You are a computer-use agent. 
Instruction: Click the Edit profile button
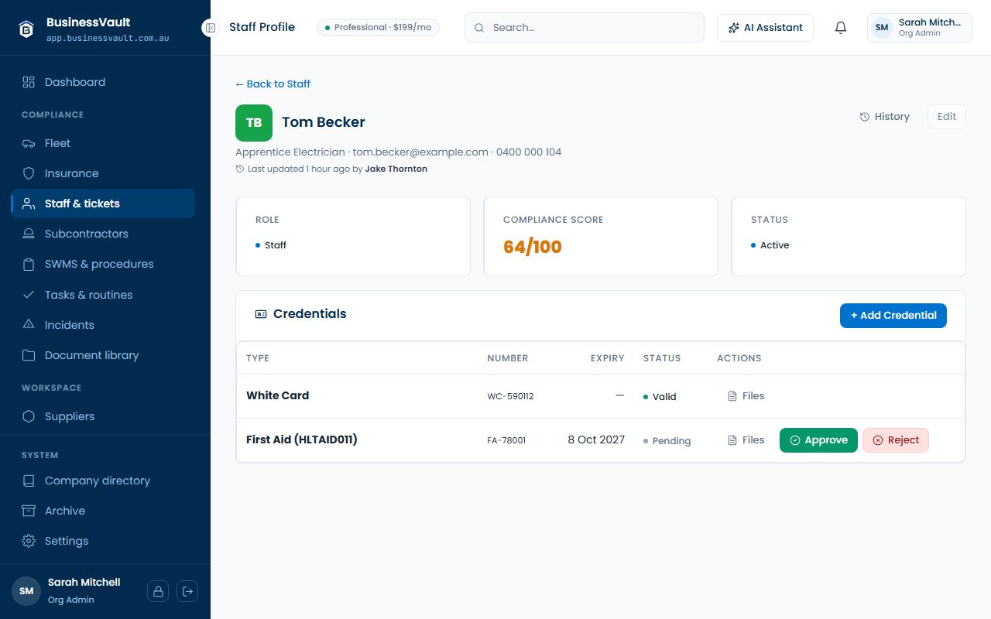coord(947,117)
